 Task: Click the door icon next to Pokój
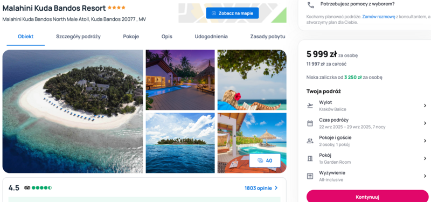coord(310,158)
